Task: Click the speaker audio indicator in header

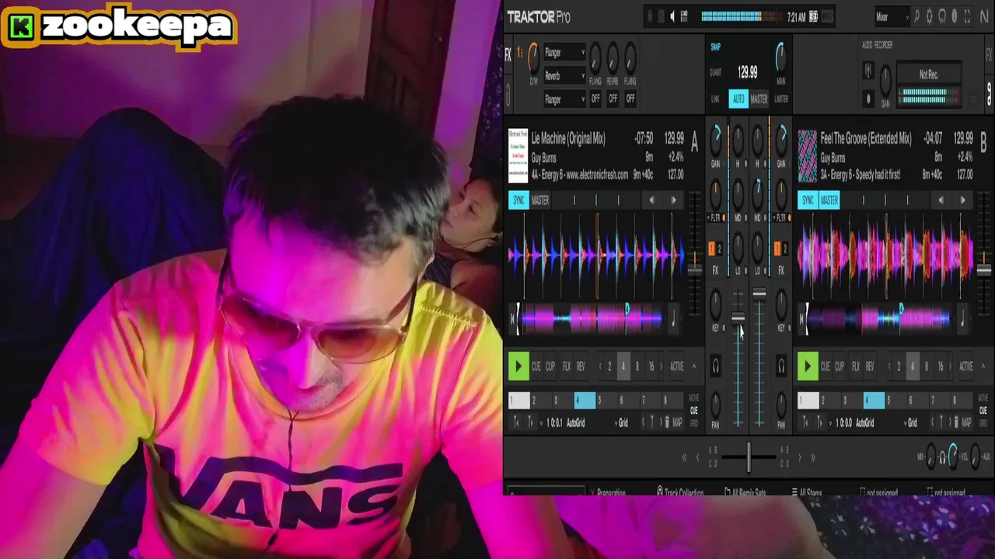Action: [673, 16]
